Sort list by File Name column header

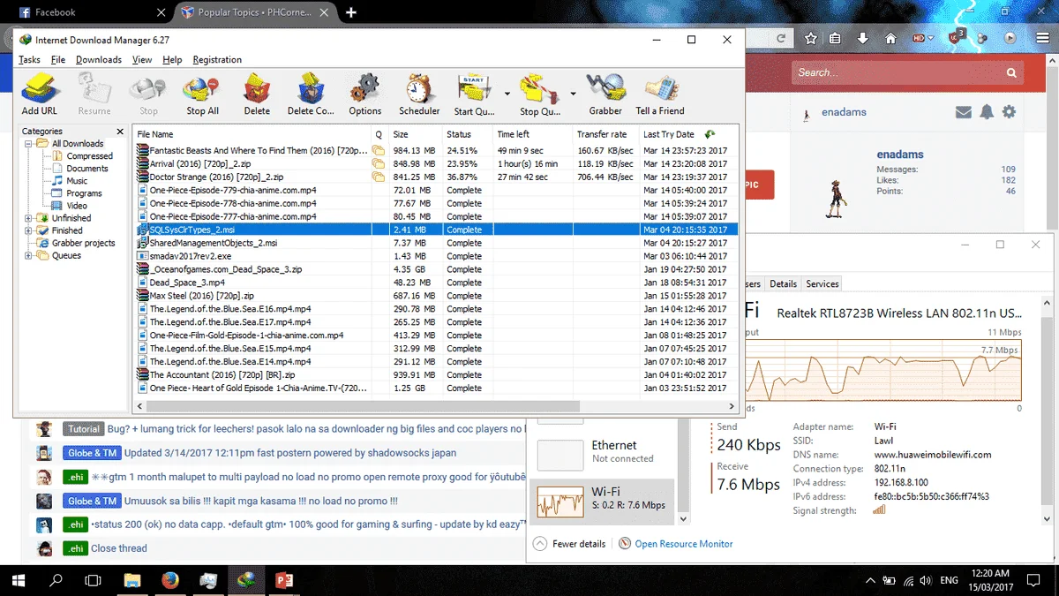(x=252, y=134)
